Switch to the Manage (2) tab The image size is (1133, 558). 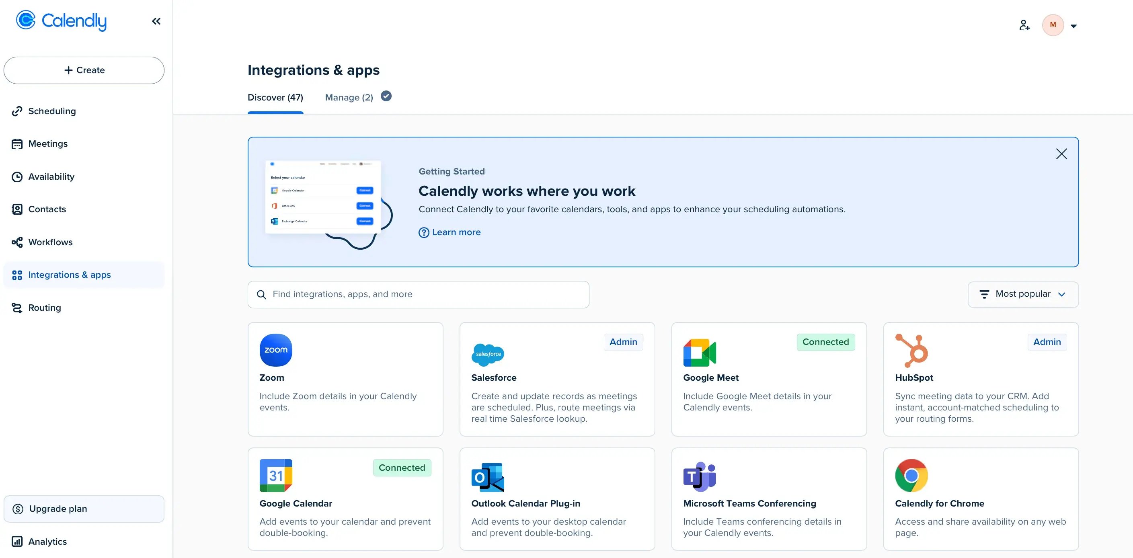(349, 98)
